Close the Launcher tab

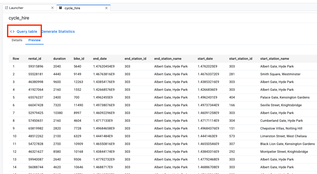click(x=52, y=8)
